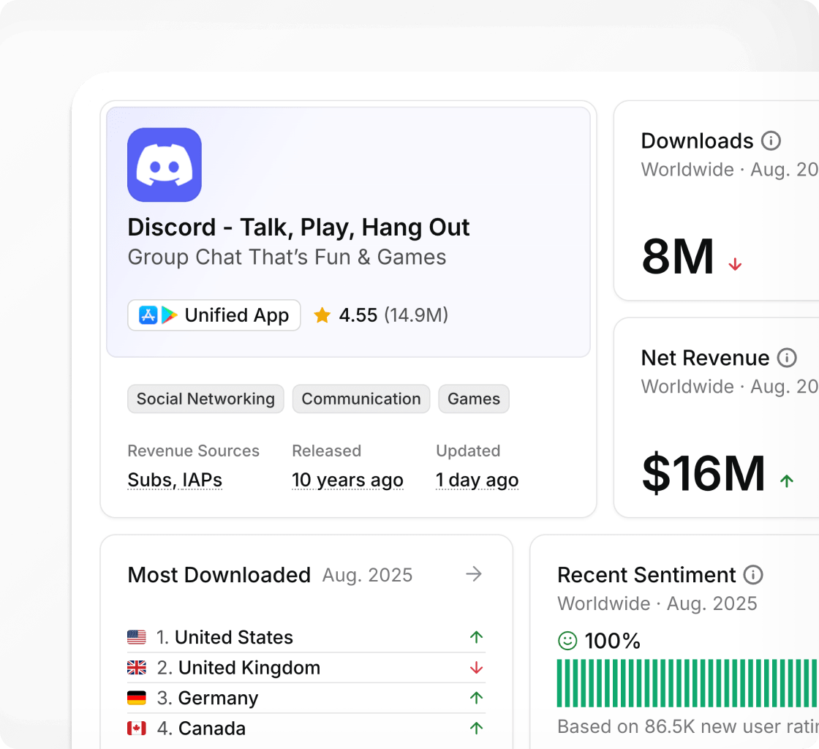Click the Net Revenue card heading
This screenshot has height=749, width=819.
point(705,358)
